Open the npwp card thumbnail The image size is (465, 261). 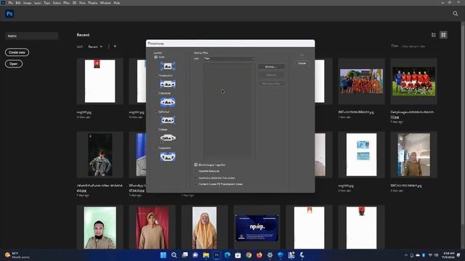coord(256,228)
